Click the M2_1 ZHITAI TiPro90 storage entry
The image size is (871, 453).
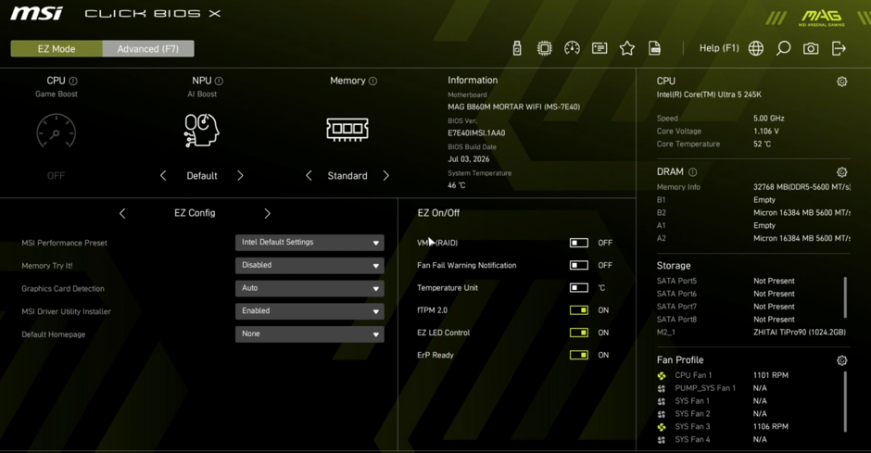751,332
